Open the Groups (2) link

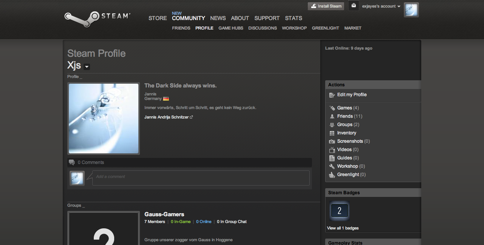348,125
